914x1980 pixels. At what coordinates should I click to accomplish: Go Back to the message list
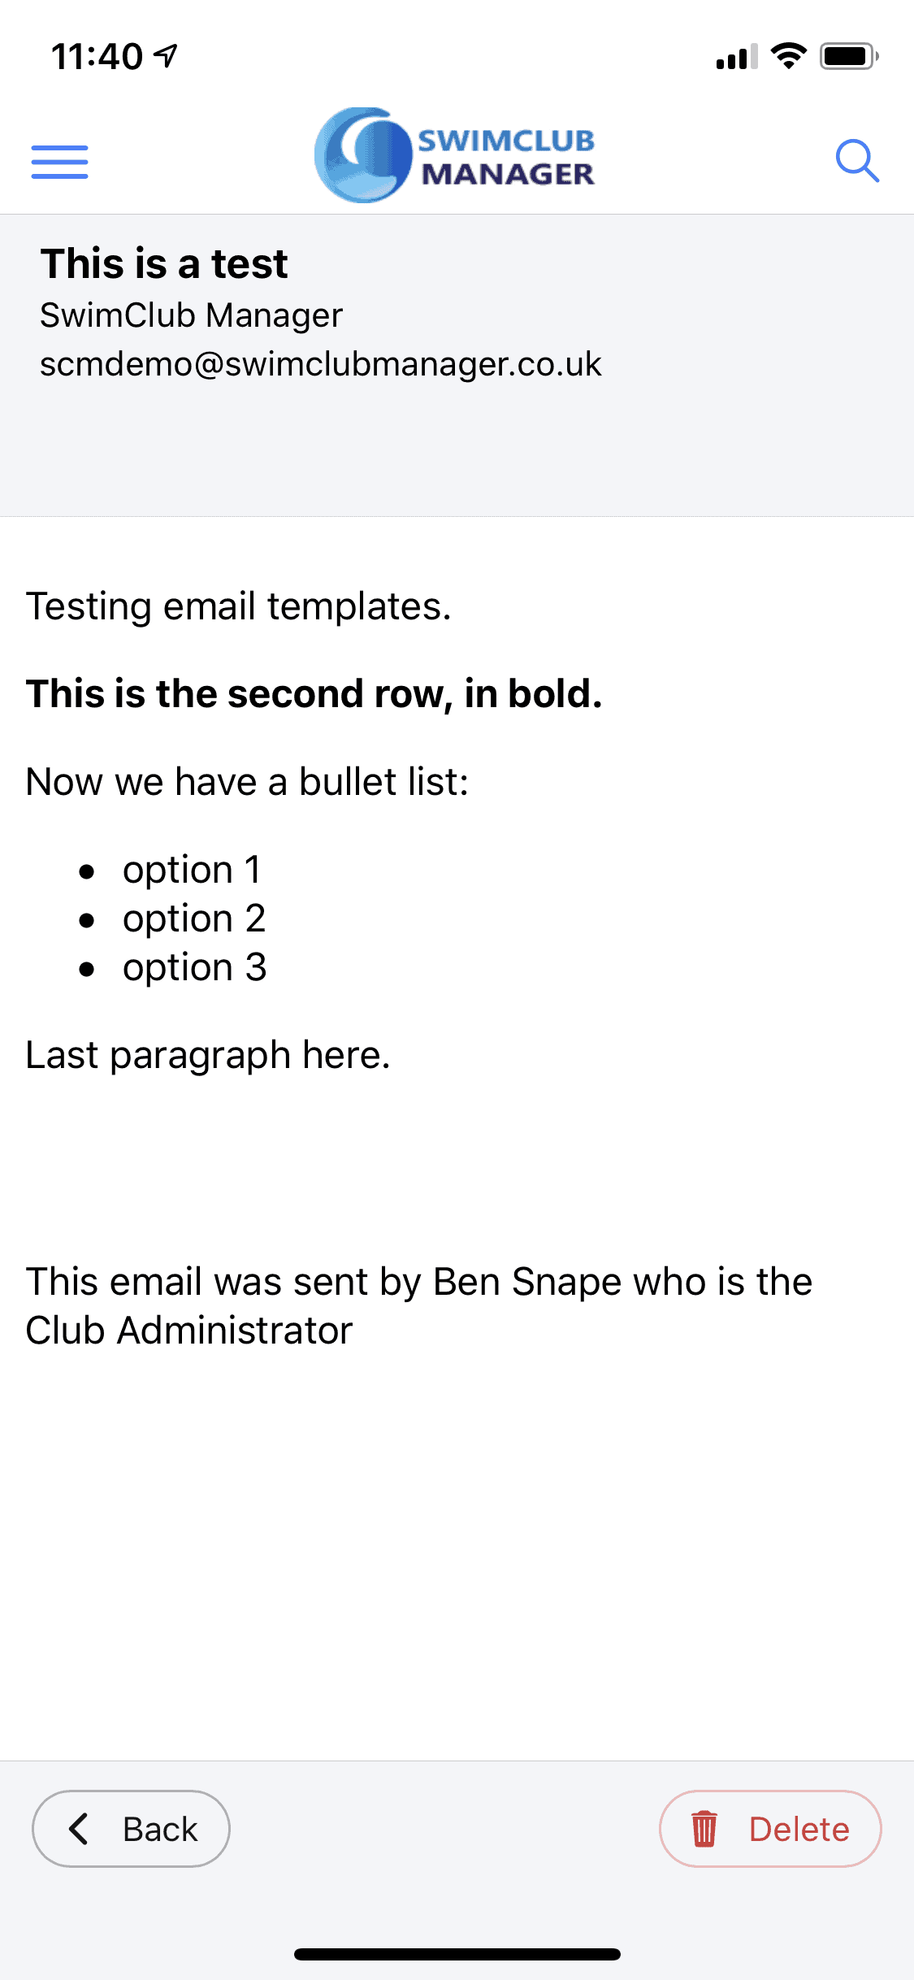pos(131,1829)
